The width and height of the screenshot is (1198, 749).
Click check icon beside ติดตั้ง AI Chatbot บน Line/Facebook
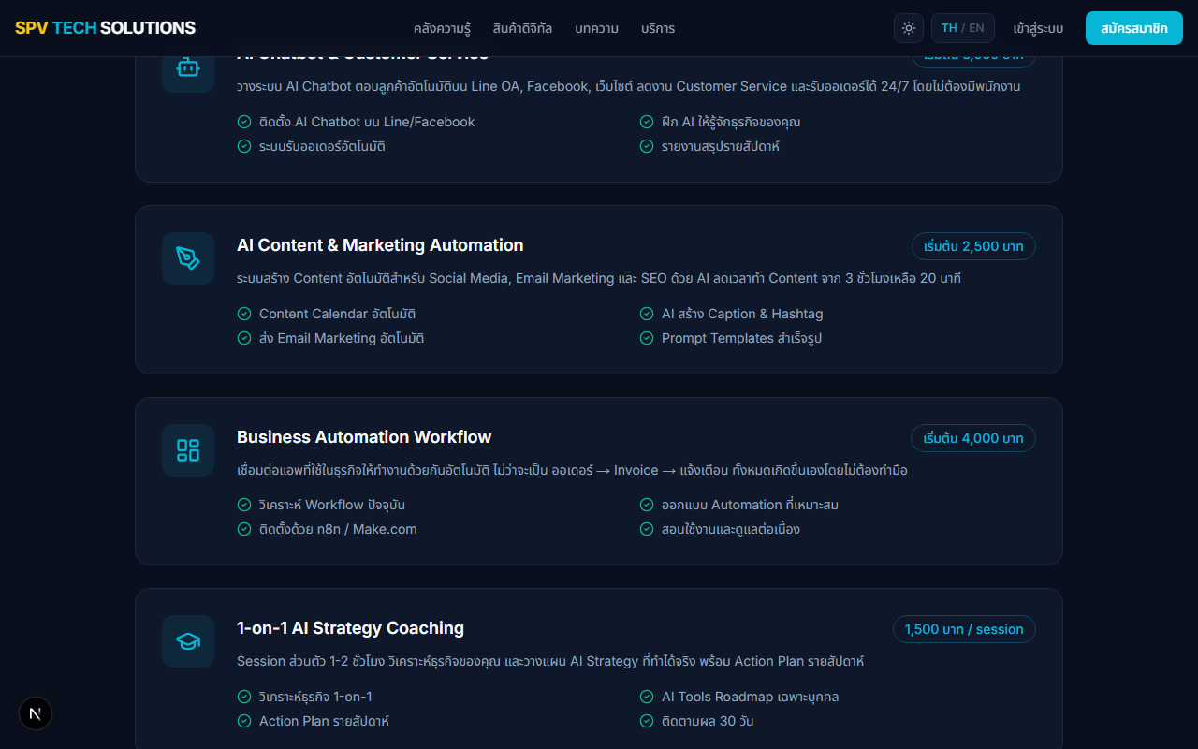[x=244, y=122]
